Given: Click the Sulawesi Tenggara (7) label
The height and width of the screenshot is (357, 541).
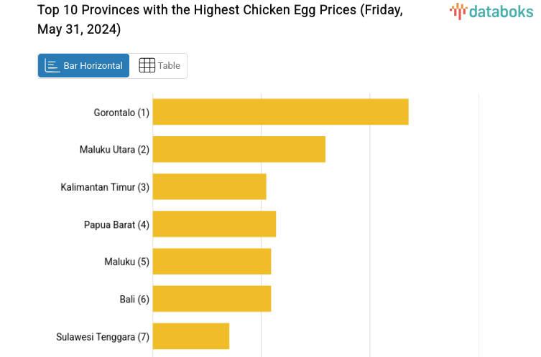Looking at the screenshot, I should tap(103, 336).
